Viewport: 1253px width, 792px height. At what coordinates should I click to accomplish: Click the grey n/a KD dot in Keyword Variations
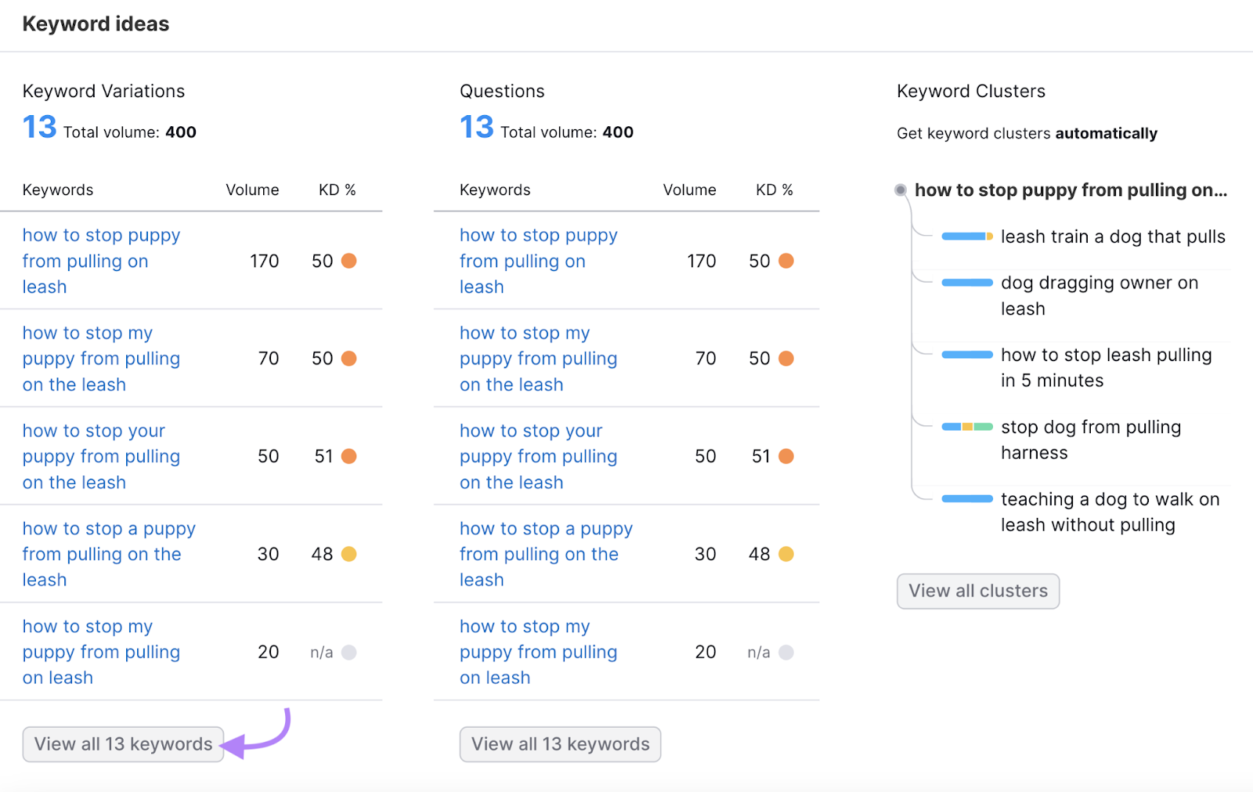pos(349,652)
